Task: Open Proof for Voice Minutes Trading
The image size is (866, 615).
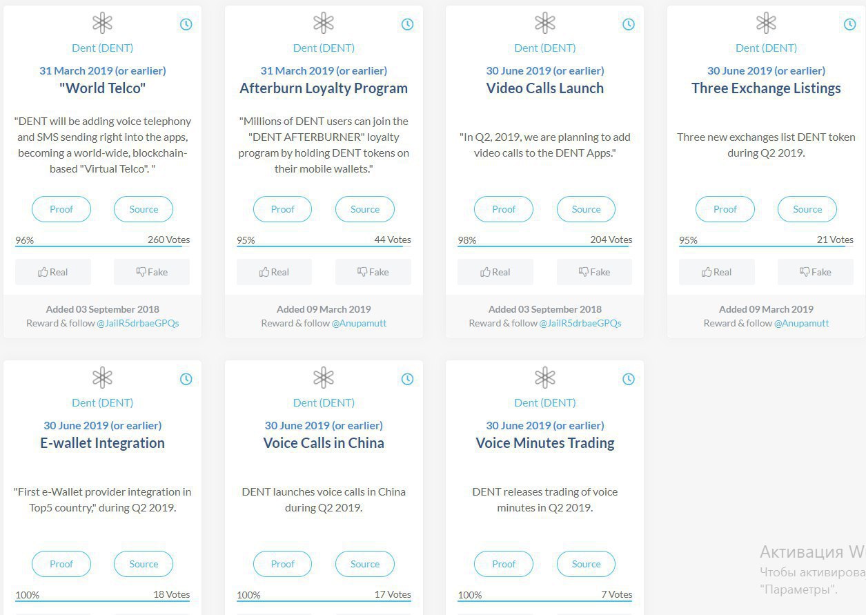Action: [504, 564]
